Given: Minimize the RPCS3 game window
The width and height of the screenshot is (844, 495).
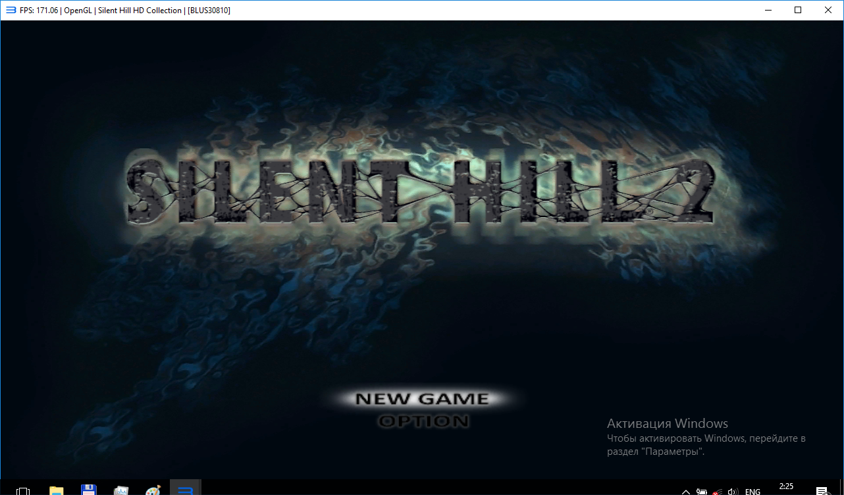Looking at the screenshot, I should click(x=768, y=10).
